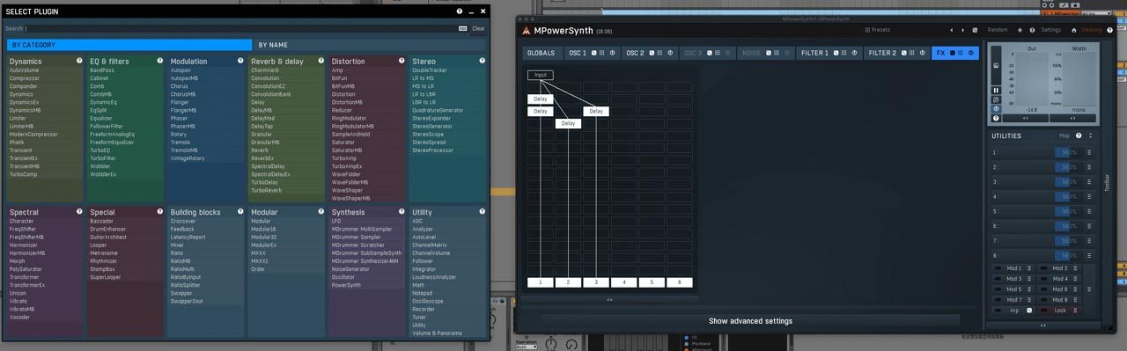Screen dimensions: 1127x351
Task: Open the Utilities panel help icon
Action: click(1079, 135)
